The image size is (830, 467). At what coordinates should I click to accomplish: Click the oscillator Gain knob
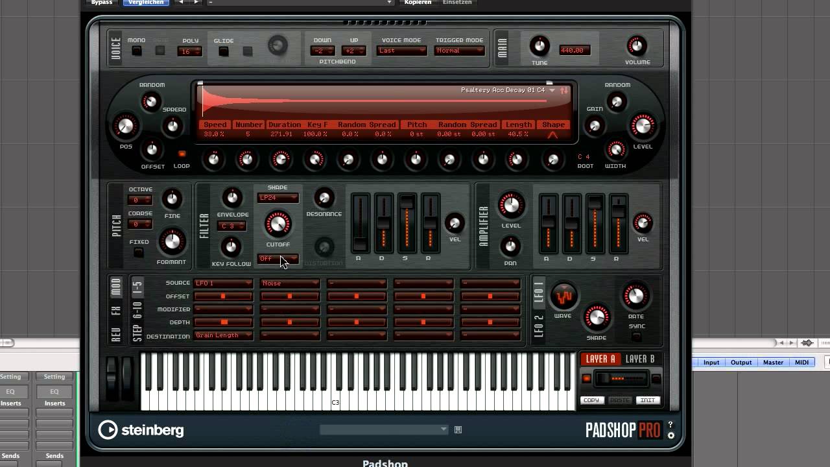tap(594, 126)
